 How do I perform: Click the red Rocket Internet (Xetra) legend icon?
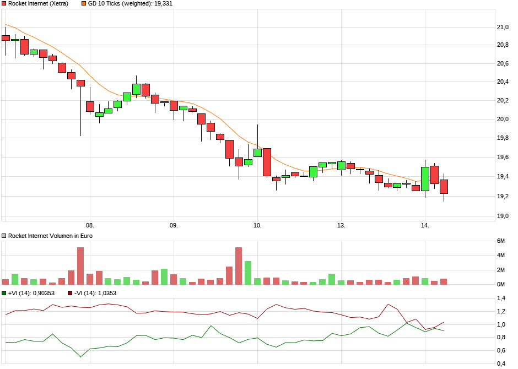pos(5,4)
